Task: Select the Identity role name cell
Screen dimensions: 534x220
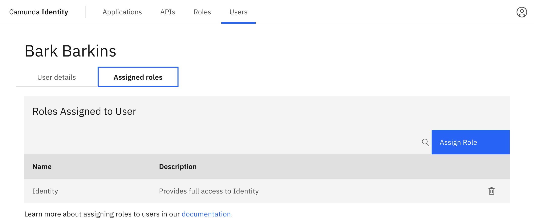Action: coord(45,191)
